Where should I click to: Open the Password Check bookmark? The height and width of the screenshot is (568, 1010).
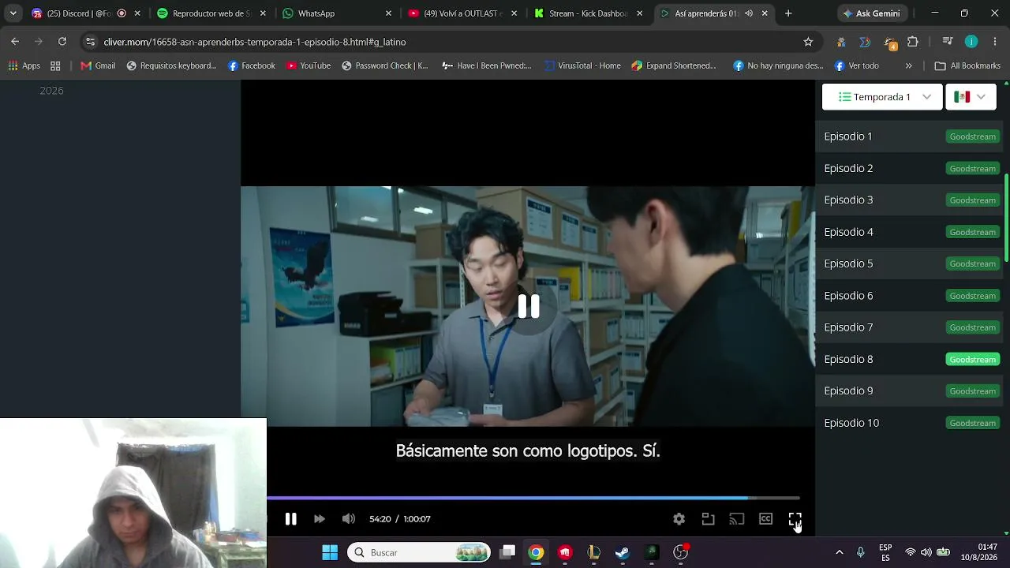[x=384, y=65]
